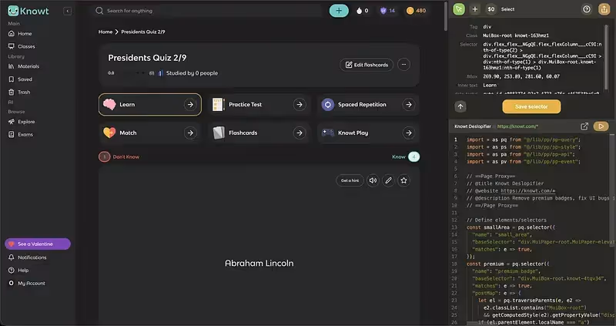Click the Match card arrow icon
The image size is (616, 326).
click(x=190, y=133)
